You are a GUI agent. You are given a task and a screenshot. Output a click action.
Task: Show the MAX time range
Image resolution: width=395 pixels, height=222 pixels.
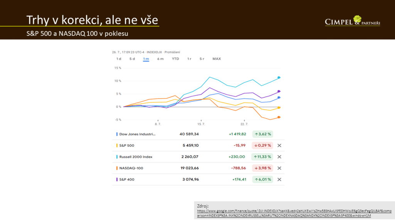[216, 59]
